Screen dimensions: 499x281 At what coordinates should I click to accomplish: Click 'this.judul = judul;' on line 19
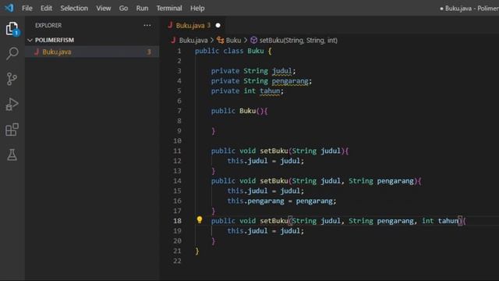(x=265, y=231)
